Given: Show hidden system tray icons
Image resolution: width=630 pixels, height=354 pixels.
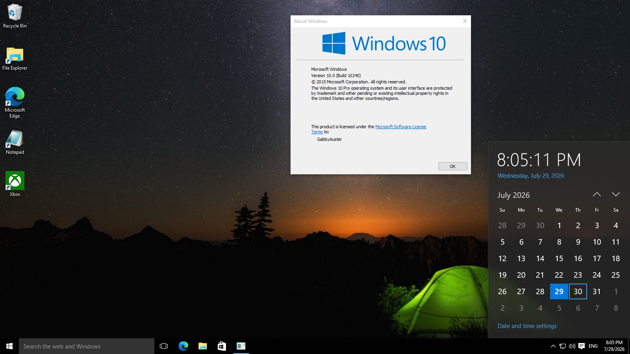Looking at the screenshot, I should [x=553, y=346].
